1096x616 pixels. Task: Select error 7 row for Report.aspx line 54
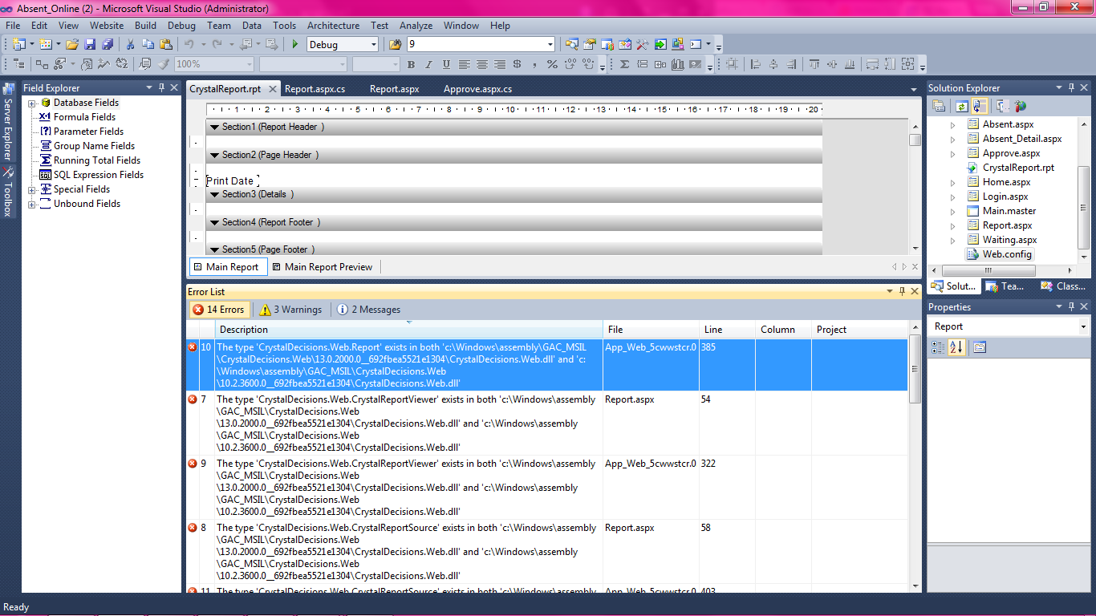[548, 423]
